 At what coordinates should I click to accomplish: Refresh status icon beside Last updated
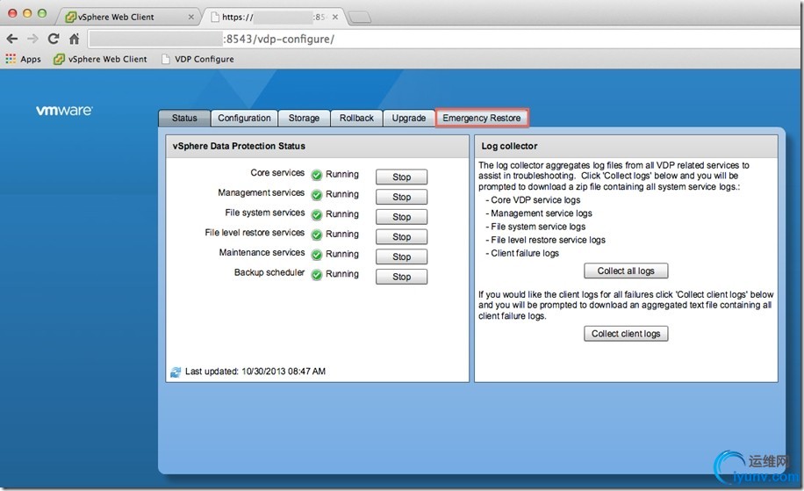(x=176, y=372)
